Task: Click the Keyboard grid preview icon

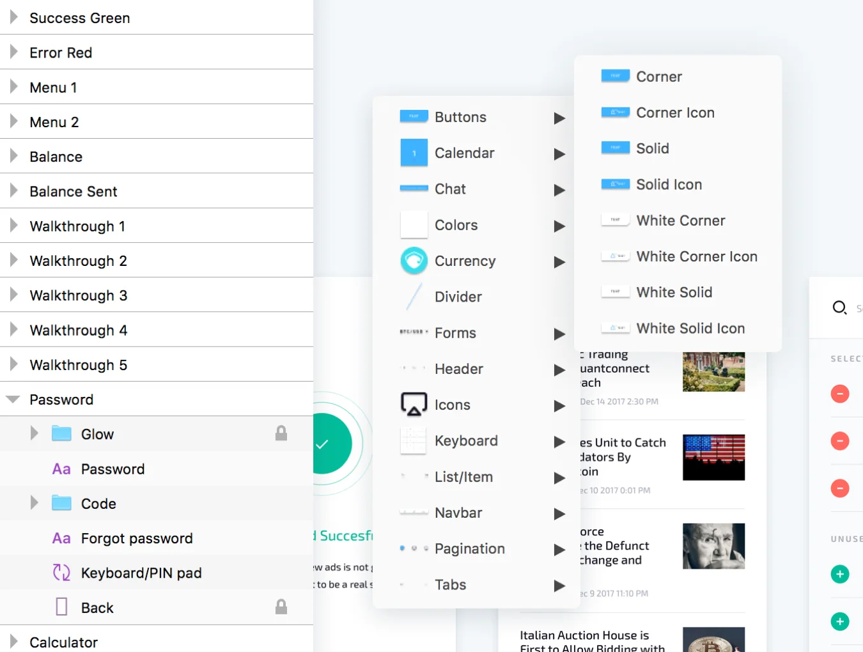Action: point(414,440)
